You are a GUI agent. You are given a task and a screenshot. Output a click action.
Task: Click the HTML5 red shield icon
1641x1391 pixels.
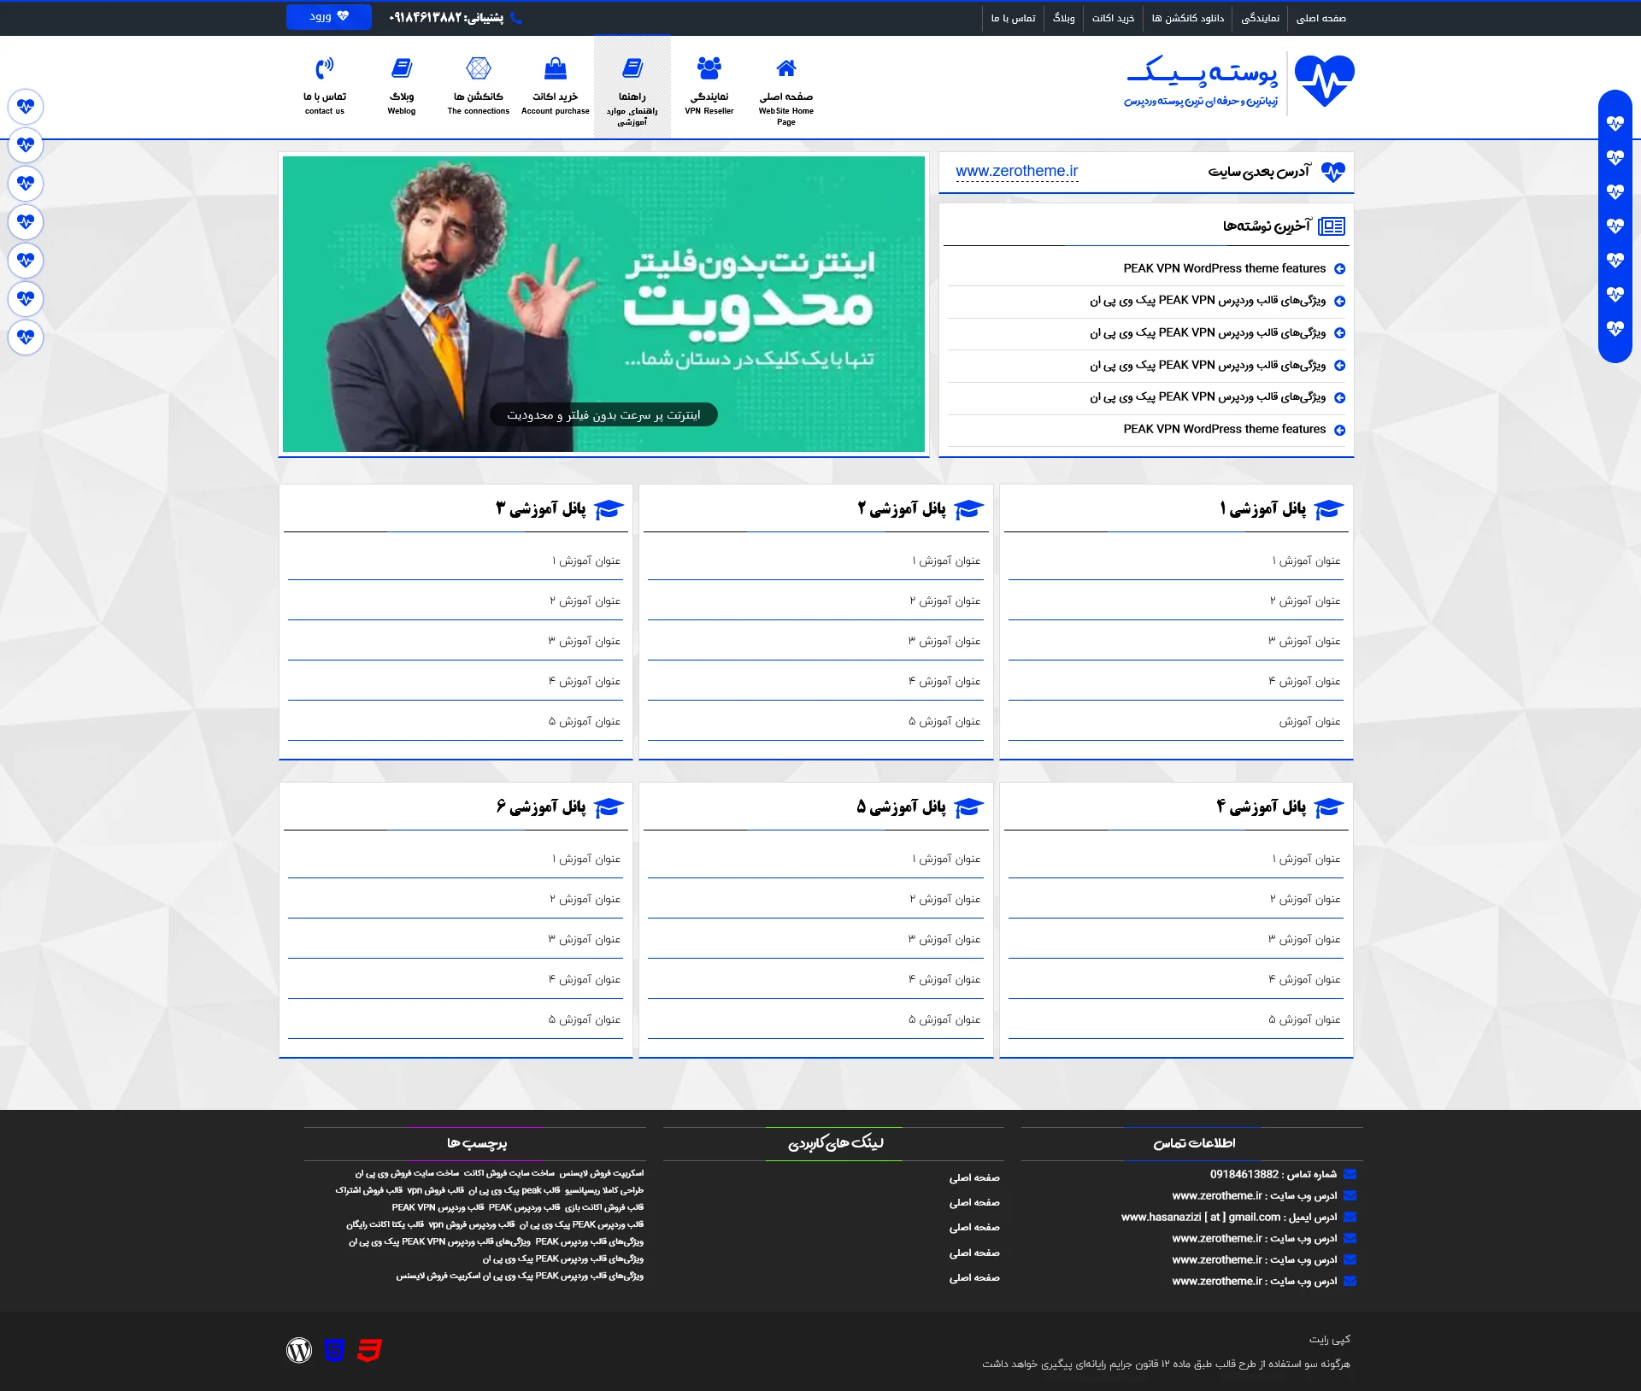pyautogui.click(x=369, y=1350)
